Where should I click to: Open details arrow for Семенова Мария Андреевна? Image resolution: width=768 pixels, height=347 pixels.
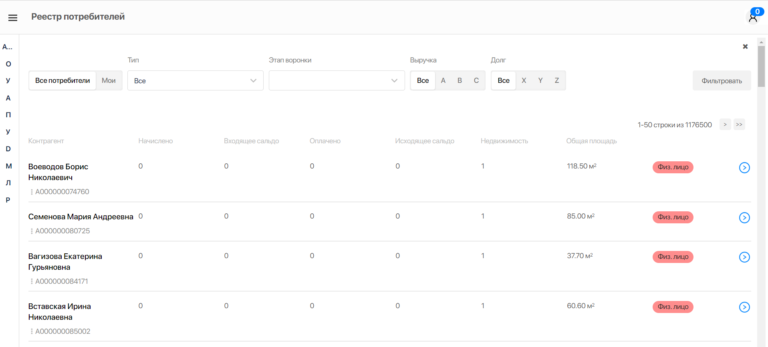click(744, 218)
